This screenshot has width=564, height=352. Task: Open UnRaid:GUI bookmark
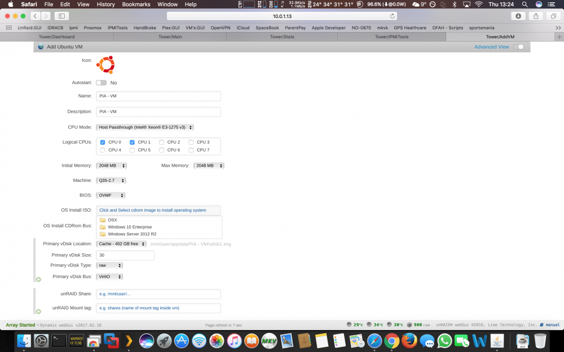point(29,28)
